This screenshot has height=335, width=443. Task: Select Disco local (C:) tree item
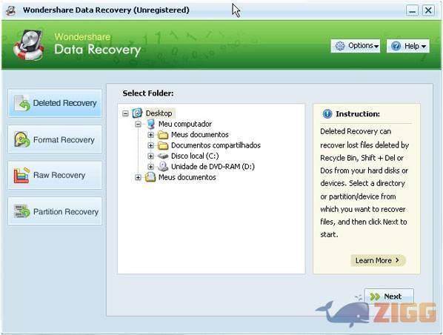click(x=195, y=156)
